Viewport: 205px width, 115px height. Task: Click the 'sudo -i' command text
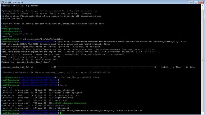point(28,34)
